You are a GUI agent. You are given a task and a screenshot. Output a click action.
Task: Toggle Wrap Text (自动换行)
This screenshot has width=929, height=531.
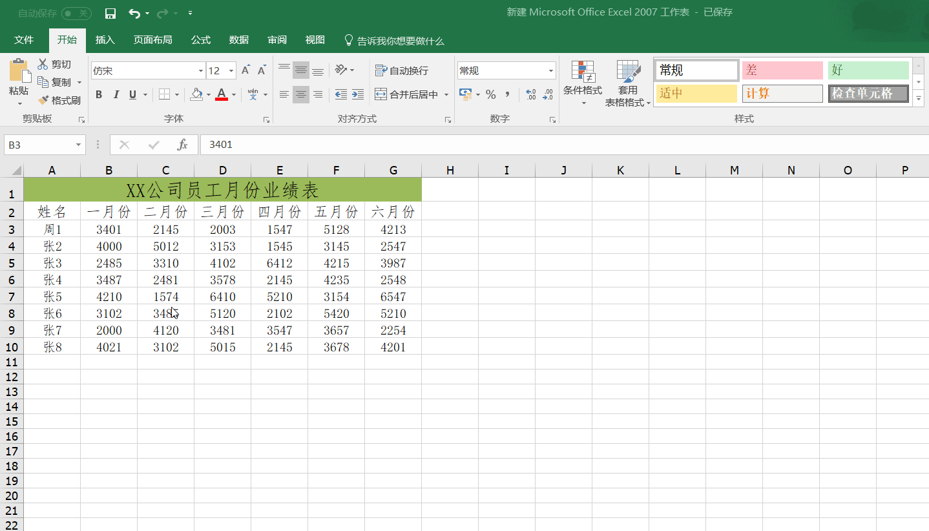pos(401,70)
